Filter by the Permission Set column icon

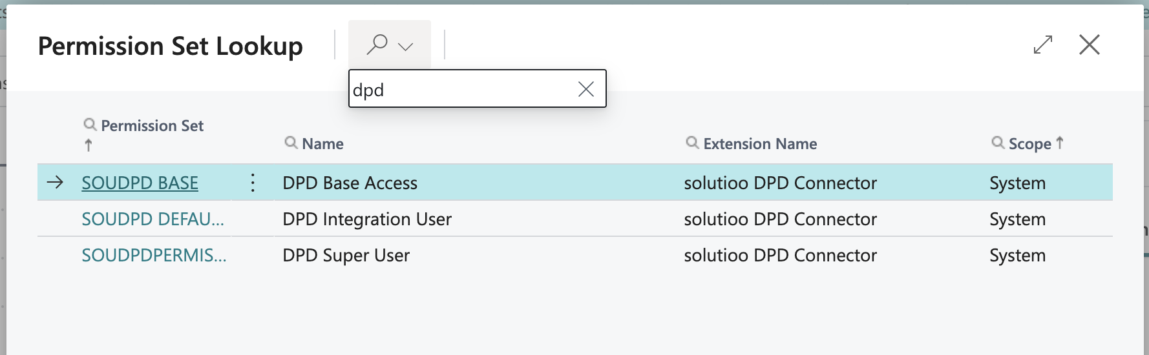pyautogui.click(x=90, y=125)
